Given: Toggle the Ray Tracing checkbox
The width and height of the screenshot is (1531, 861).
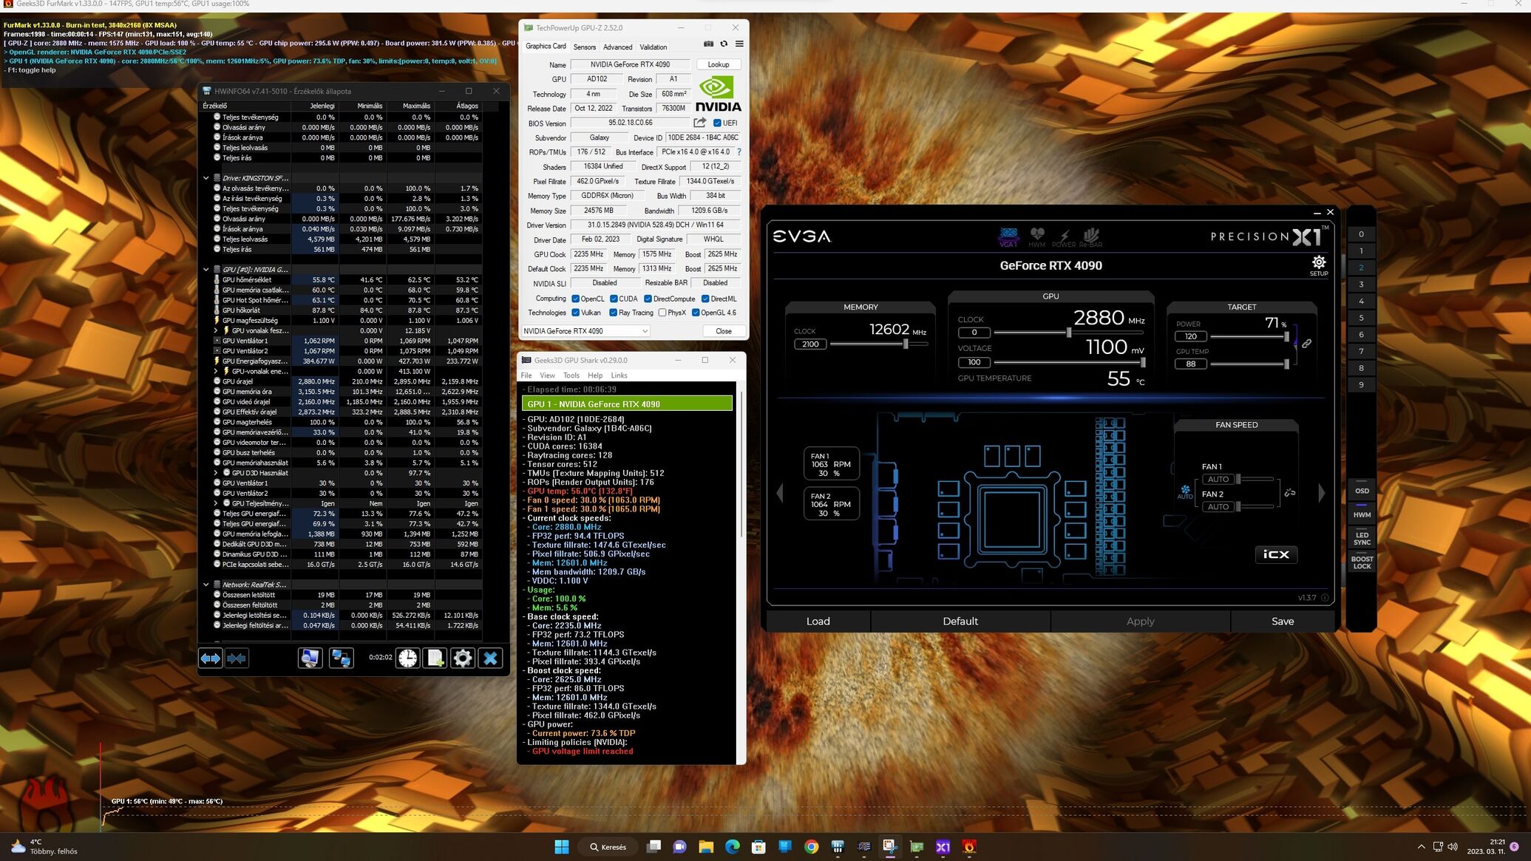Looking at the screenshot, I should [613, 313].
